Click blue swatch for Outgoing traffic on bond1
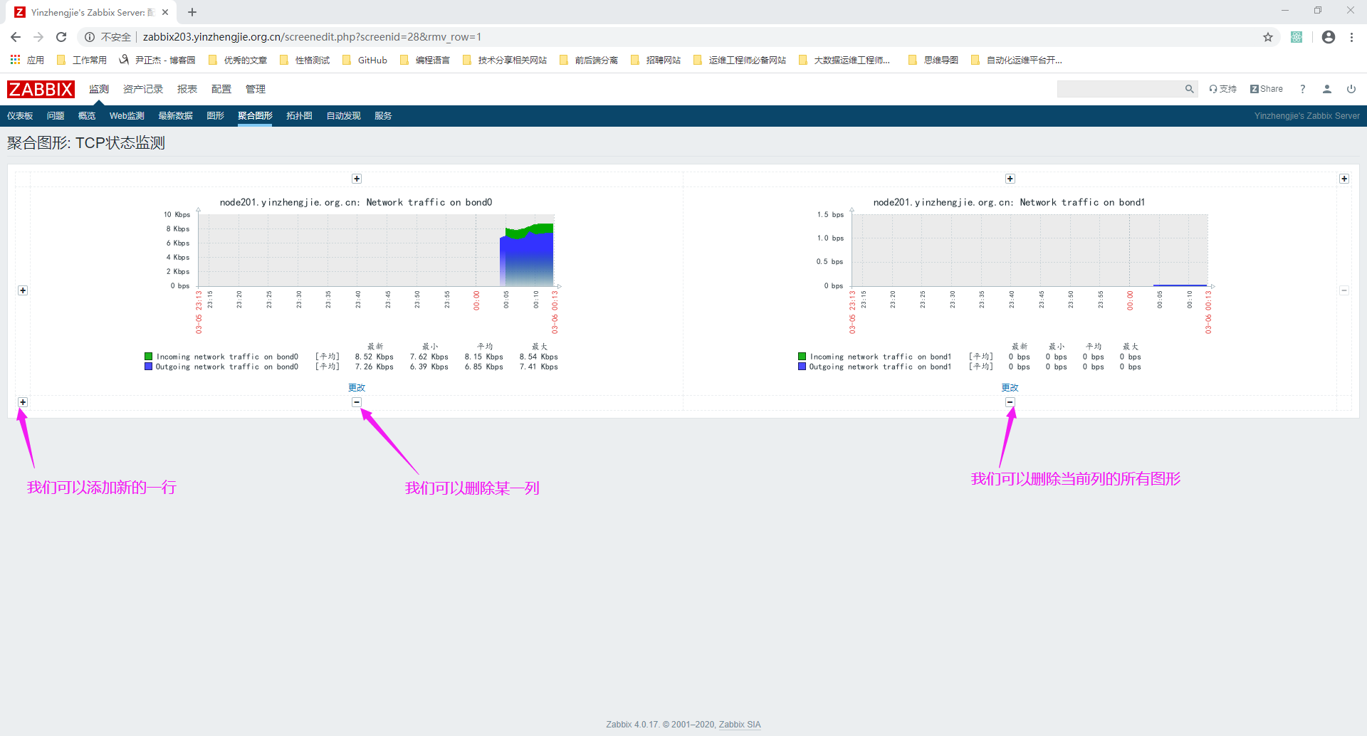This screenshot has width=1367, height=736. click(x=802, y=367)
